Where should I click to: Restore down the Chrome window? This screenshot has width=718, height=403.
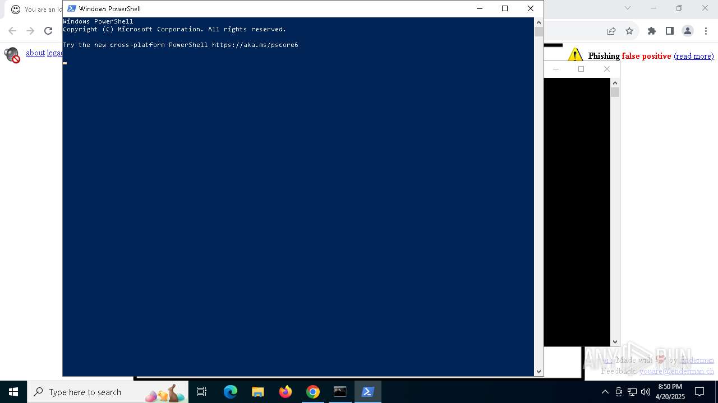pyautogui.click(x=679, y=8)
